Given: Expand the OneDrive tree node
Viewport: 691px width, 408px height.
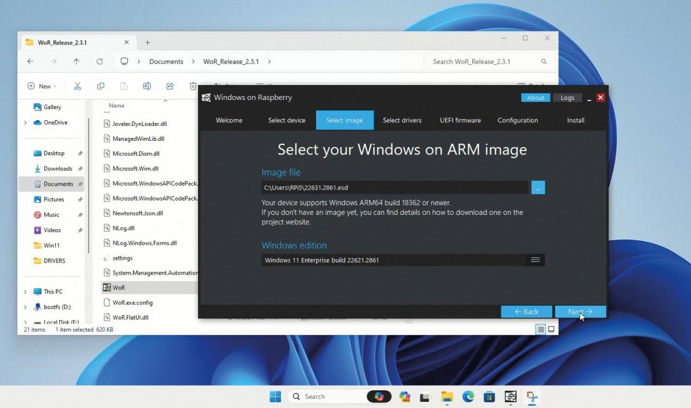Looking at the screenshot, I should tap(25, 122).
